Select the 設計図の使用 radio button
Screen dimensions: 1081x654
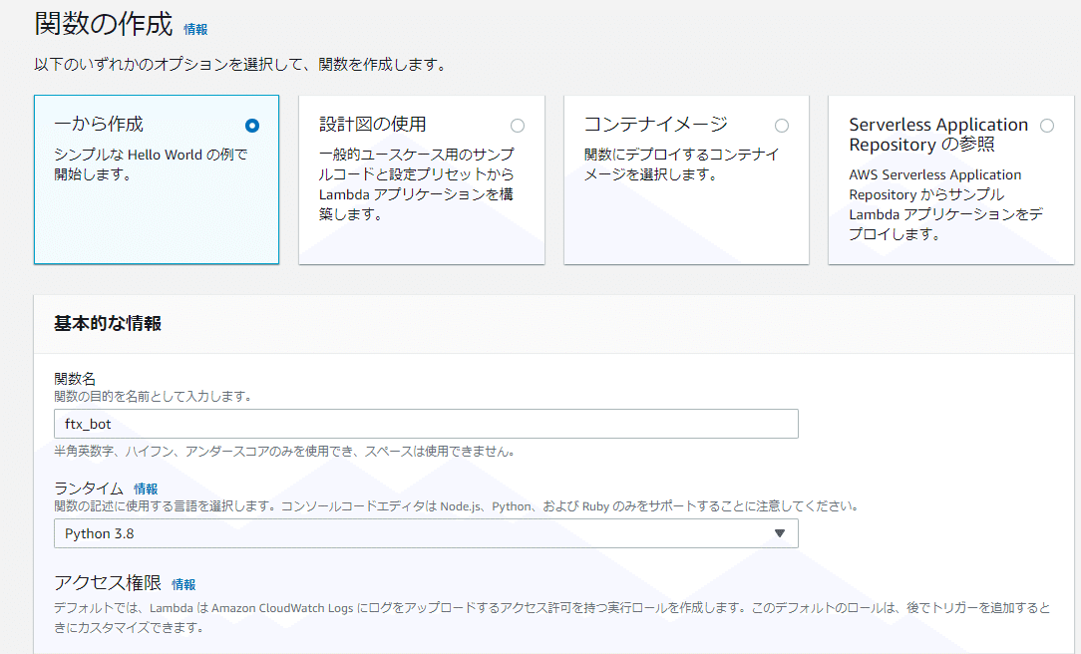tap(517, 126)
